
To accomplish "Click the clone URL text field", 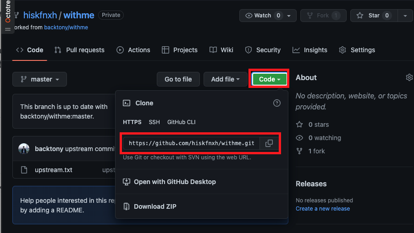I will pos(192,143).
